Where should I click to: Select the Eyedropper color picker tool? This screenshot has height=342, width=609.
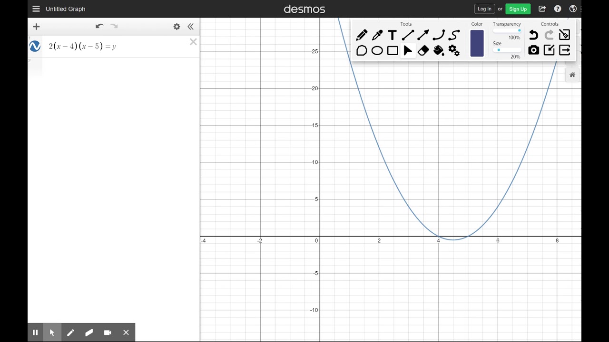point(377,35)
